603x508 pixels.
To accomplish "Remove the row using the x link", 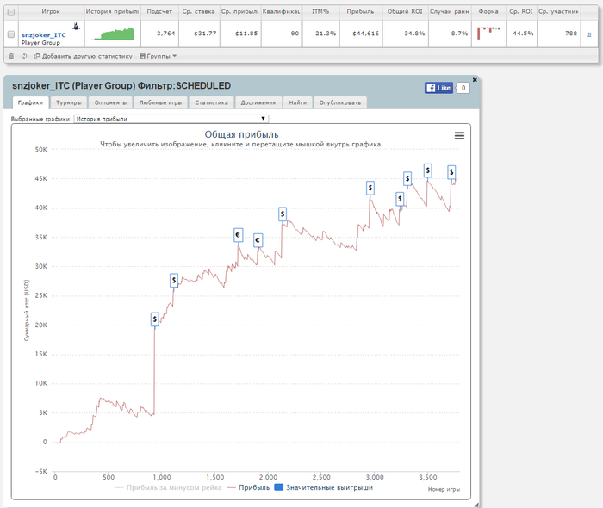I will pos(589,34).
